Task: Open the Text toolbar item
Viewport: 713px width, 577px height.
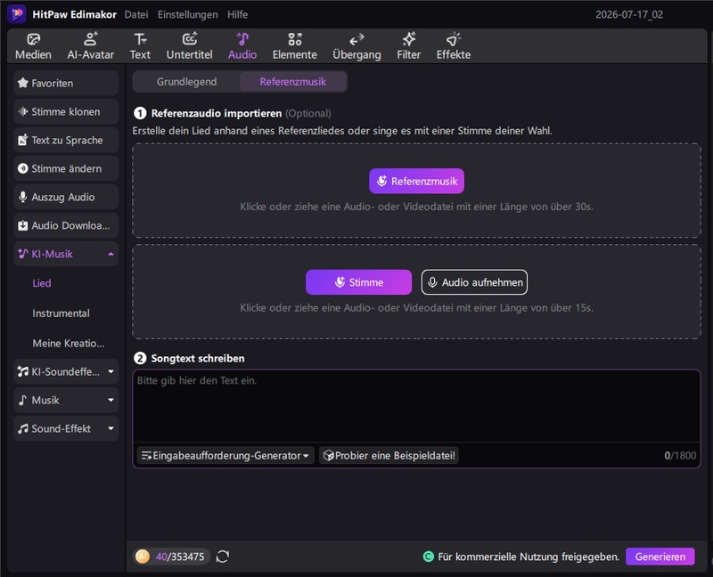Action: tap(140, 46)
